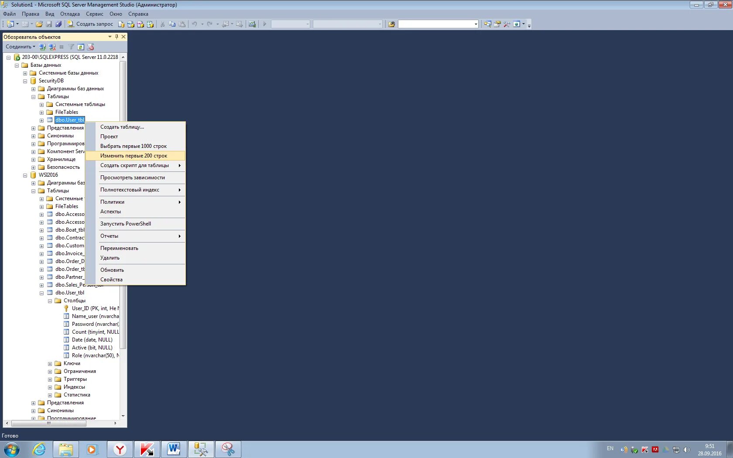
Task: Click the Activity Monitor toolbar icon
Action: (x=252, y=24)
